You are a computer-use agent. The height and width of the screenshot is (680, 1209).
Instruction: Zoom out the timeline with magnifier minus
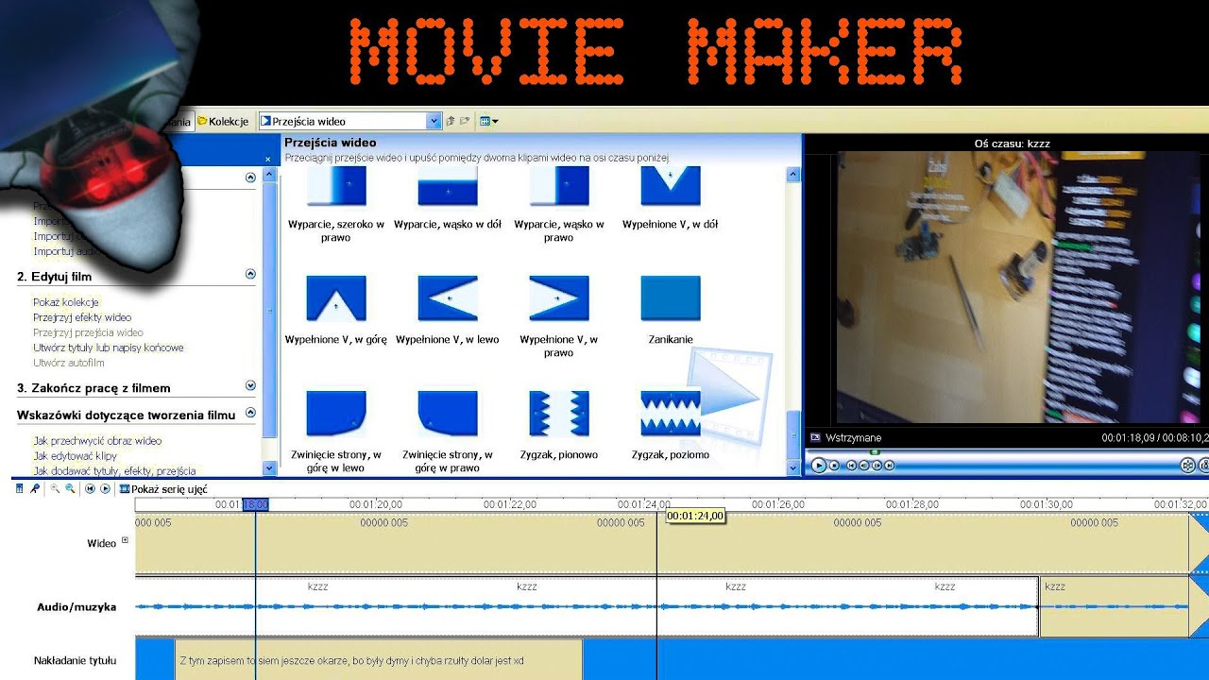coord(71,489)
